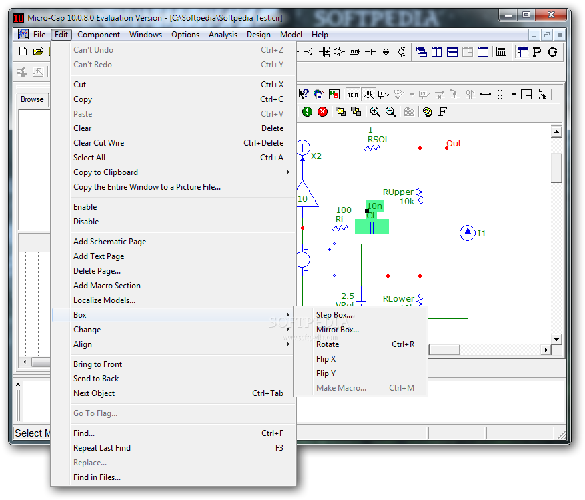Screen dimensions: 585x500
Task: Click the P toolbar icon
Action: coord(537,52)
